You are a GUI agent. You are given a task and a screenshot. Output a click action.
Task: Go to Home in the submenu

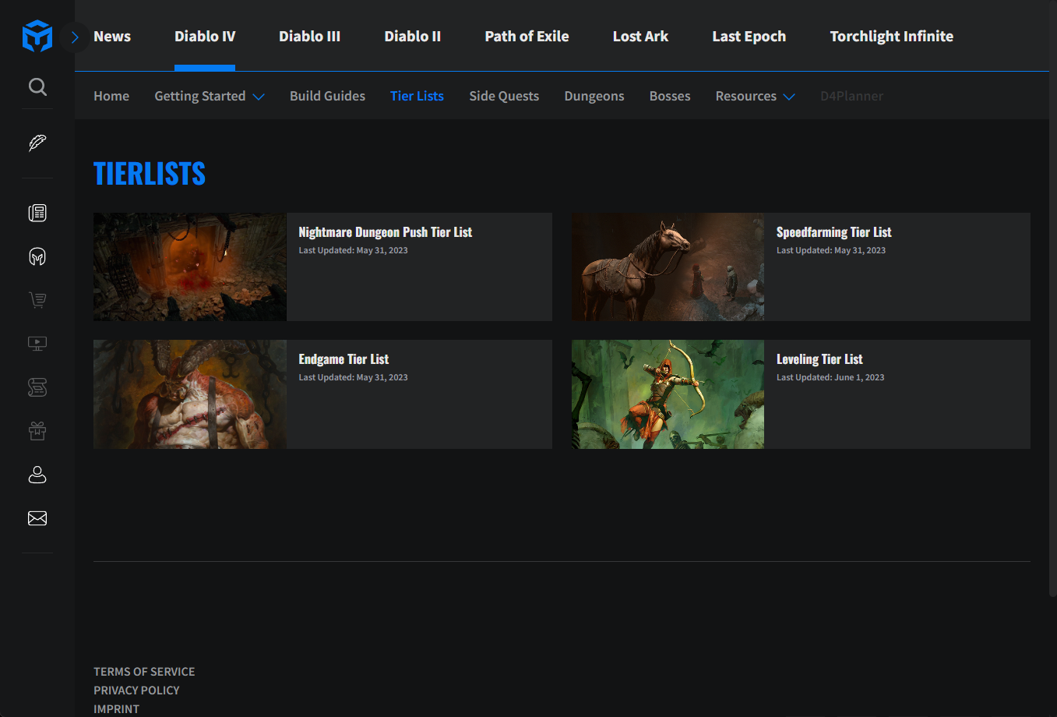(x=111, y=96)
